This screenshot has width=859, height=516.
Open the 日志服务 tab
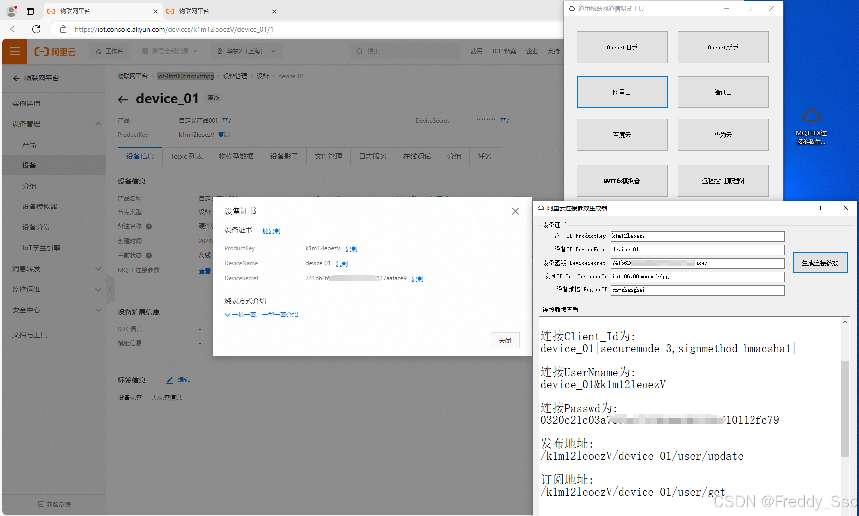pos(373,156)
